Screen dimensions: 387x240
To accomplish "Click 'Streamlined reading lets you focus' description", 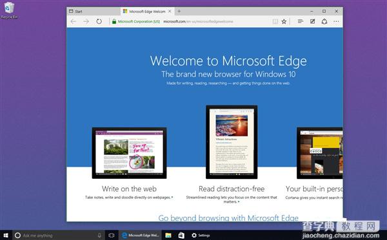I will [x=232, y=199].
